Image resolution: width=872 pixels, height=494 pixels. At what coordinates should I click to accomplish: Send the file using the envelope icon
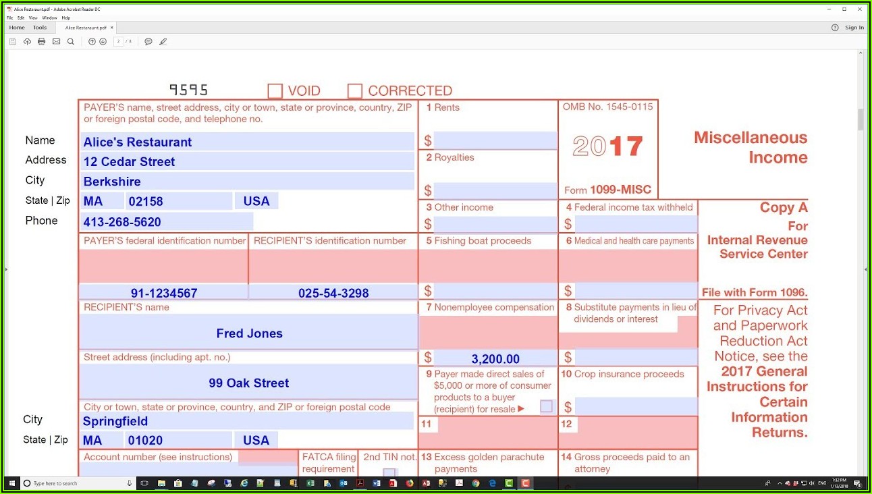(x=56, y=42)
